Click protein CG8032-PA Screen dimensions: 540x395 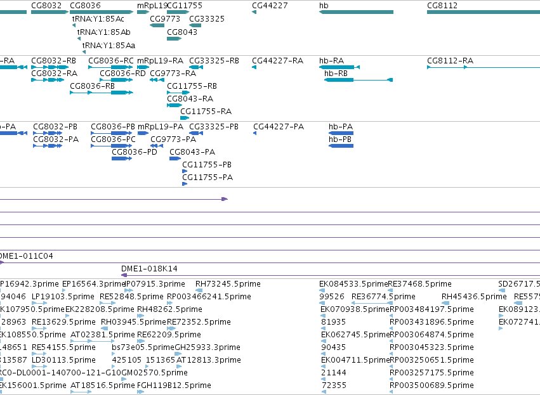pyautogui.click(x=48, y=146)
